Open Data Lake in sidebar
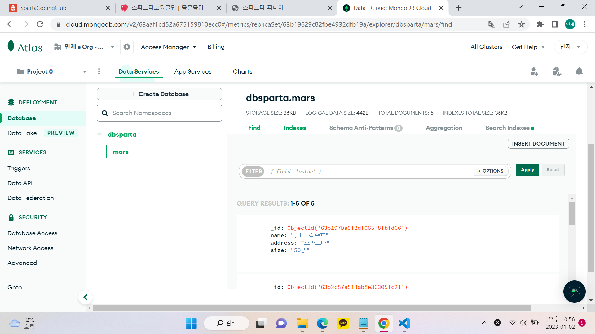Screen dimensions: 595x334 22,133
